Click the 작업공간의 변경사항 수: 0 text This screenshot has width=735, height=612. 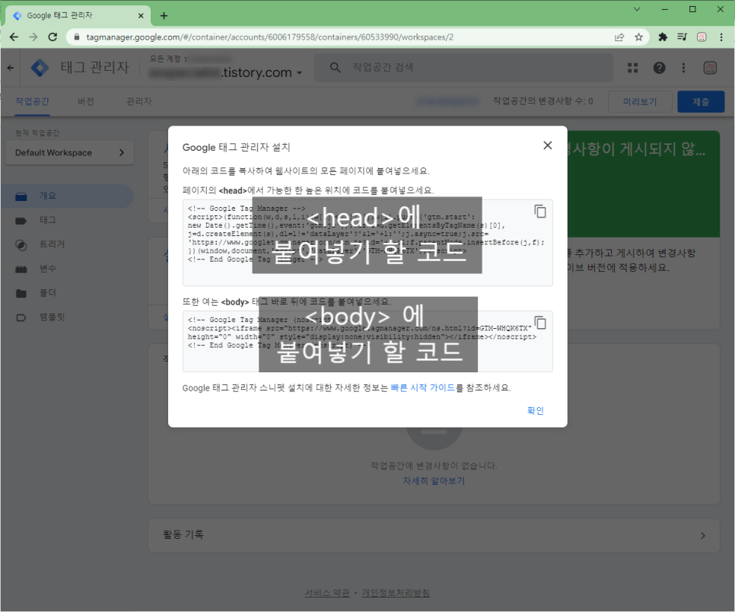point(542,100)
